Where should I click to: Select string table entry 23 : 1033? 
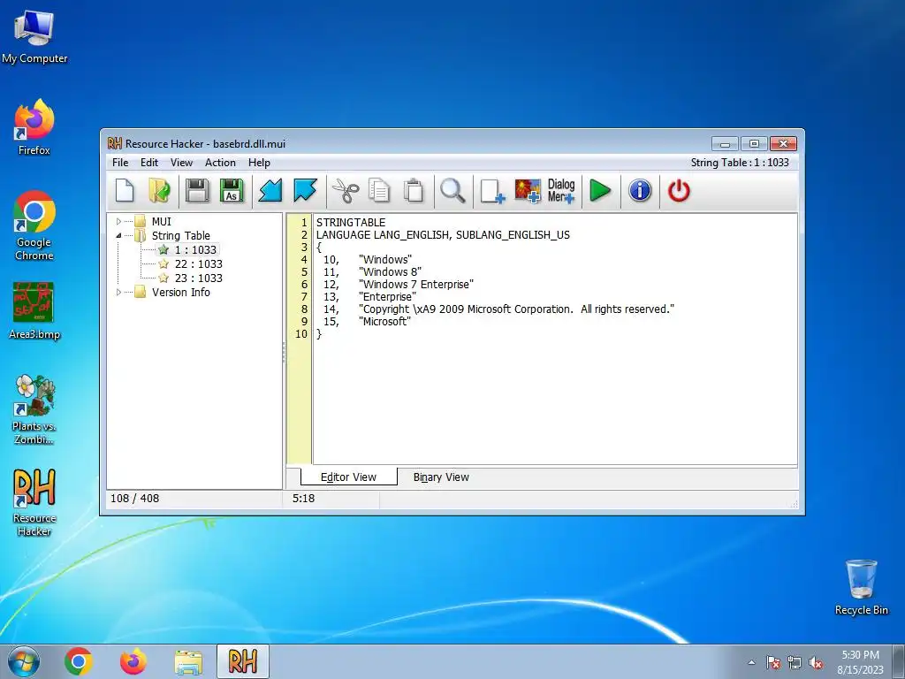tap(198, 278)
